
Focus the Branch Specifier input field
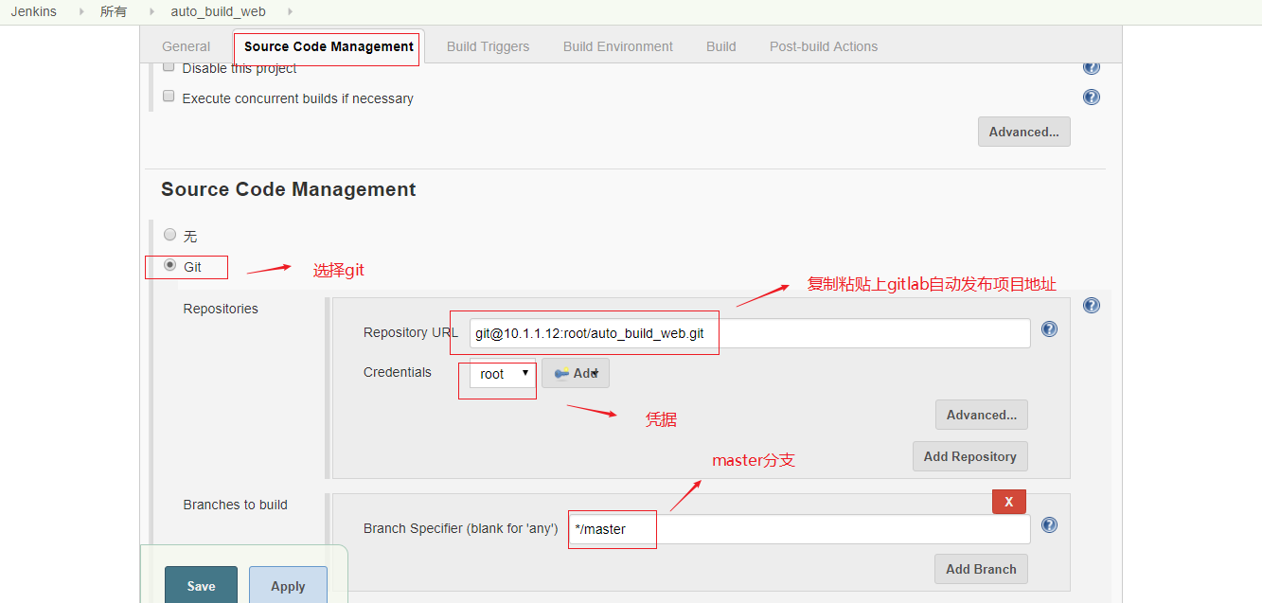pyautogui.click(x=799, y=529)
